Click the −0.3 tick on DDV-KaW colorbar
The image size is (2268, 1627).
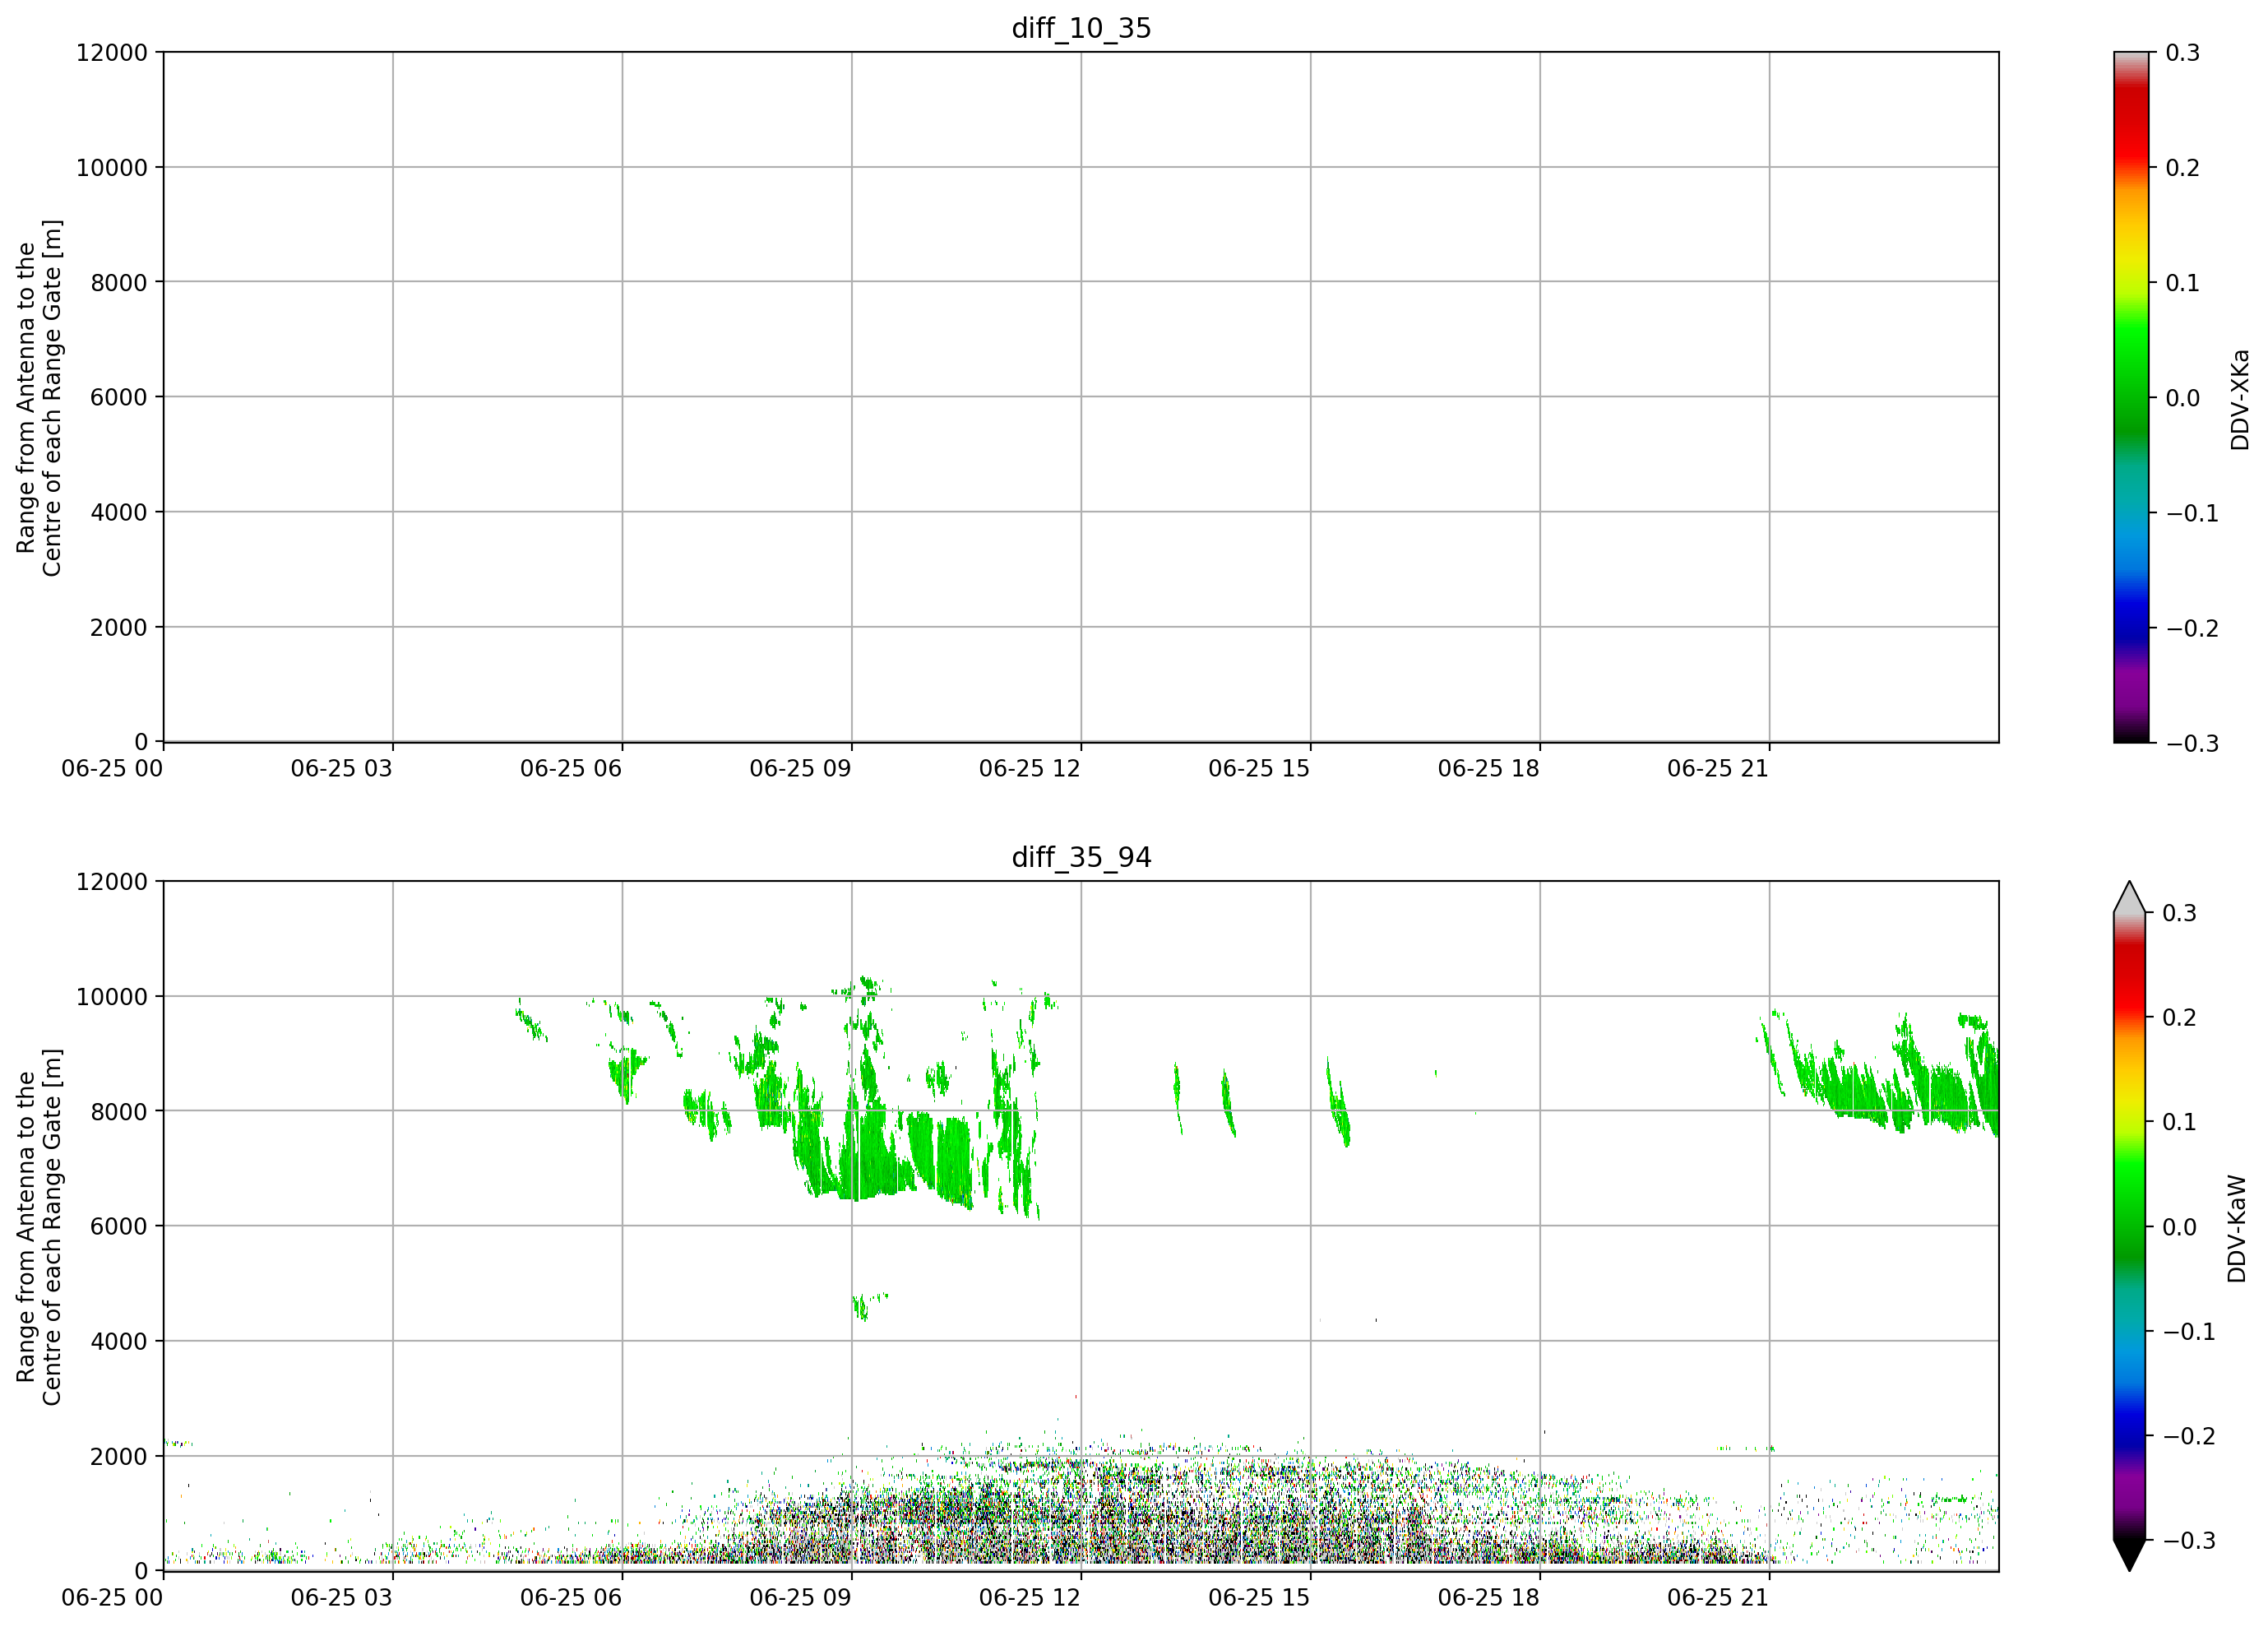click(2189, 1540)
